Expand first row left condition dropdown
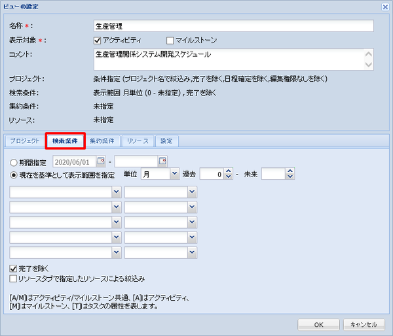 point(117,192)
